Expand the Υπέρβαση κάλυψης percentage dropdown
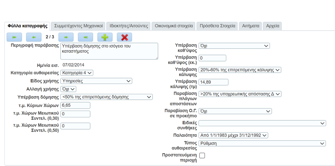 (240, 70)
